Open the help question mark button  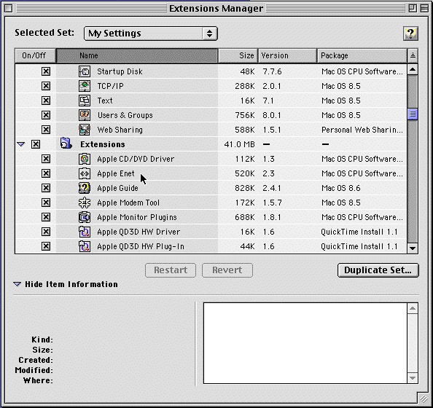click(410, 34)
